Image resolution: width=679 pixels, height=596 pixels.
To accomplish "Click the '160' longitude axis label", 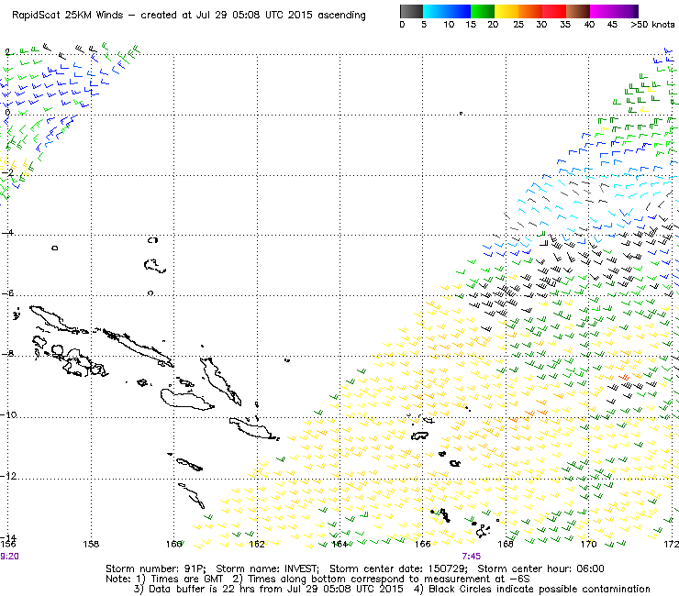I will (174, 544).
